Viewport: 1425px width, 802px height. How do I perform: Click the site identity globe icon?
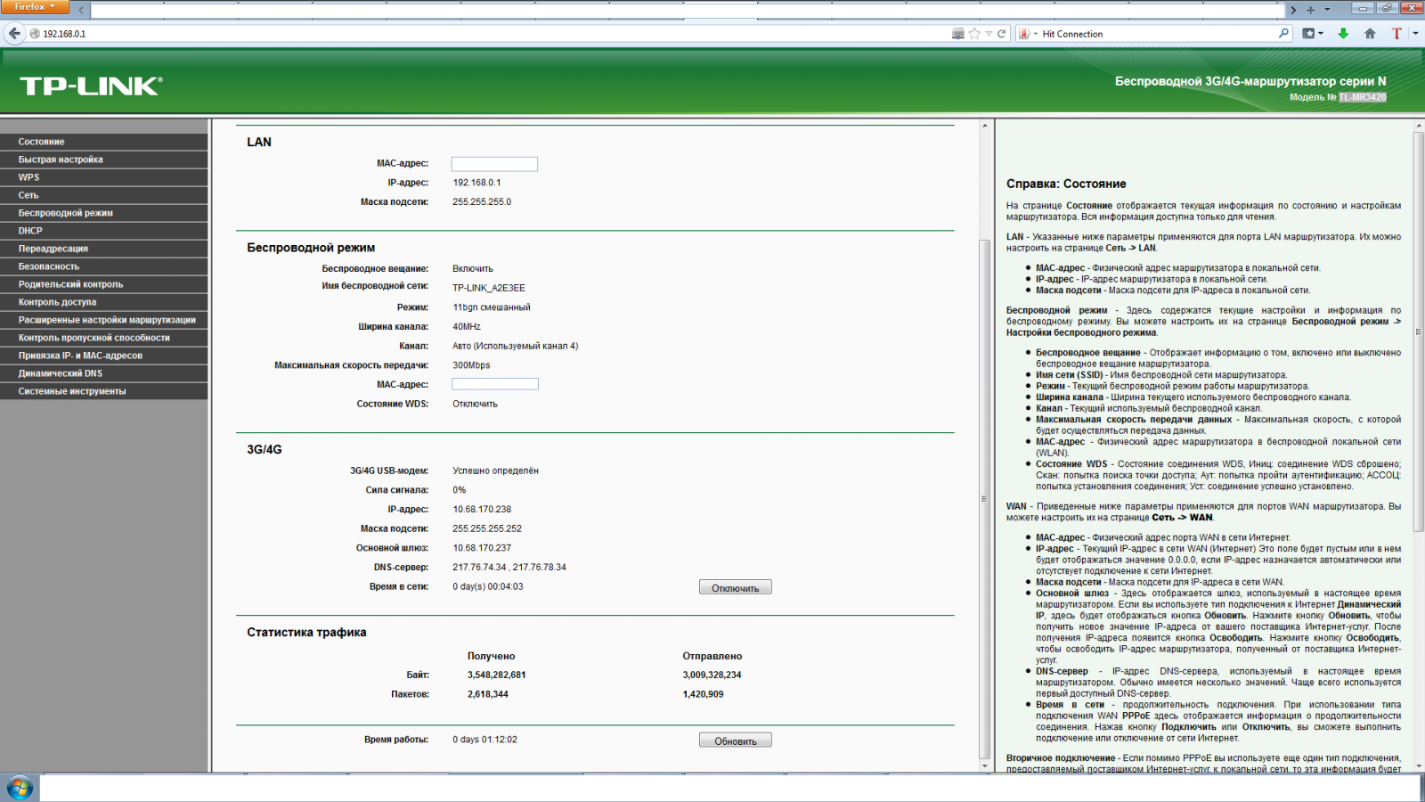pyautogui.click(x=35, y=34)
